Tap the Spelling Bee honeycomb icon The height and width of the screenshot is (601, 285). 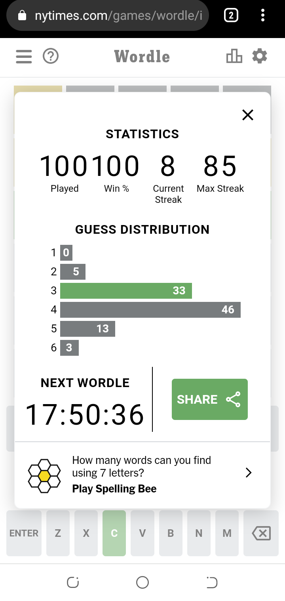(44, 475)
